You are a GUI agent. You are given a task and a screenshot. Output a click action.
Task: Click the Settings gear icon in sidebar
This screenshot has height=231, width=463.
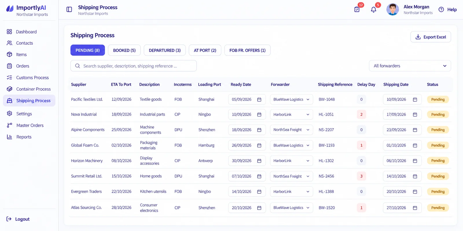10,114
